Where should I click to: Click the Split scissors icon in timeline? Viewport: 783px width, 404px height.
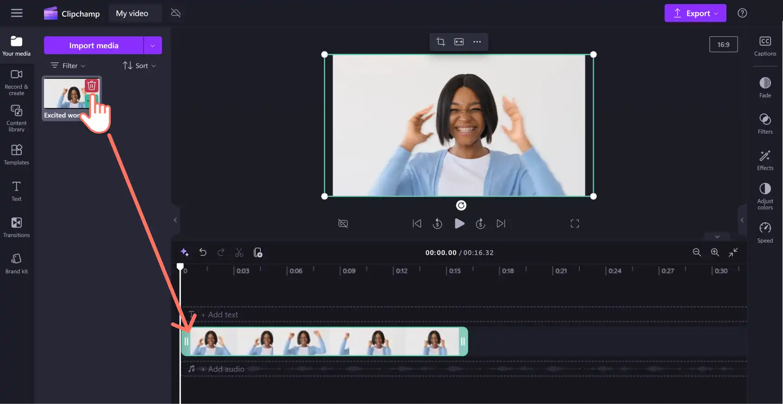coord(239,252)
